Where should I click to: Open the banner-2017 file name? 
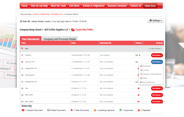(x=30, y=62)
